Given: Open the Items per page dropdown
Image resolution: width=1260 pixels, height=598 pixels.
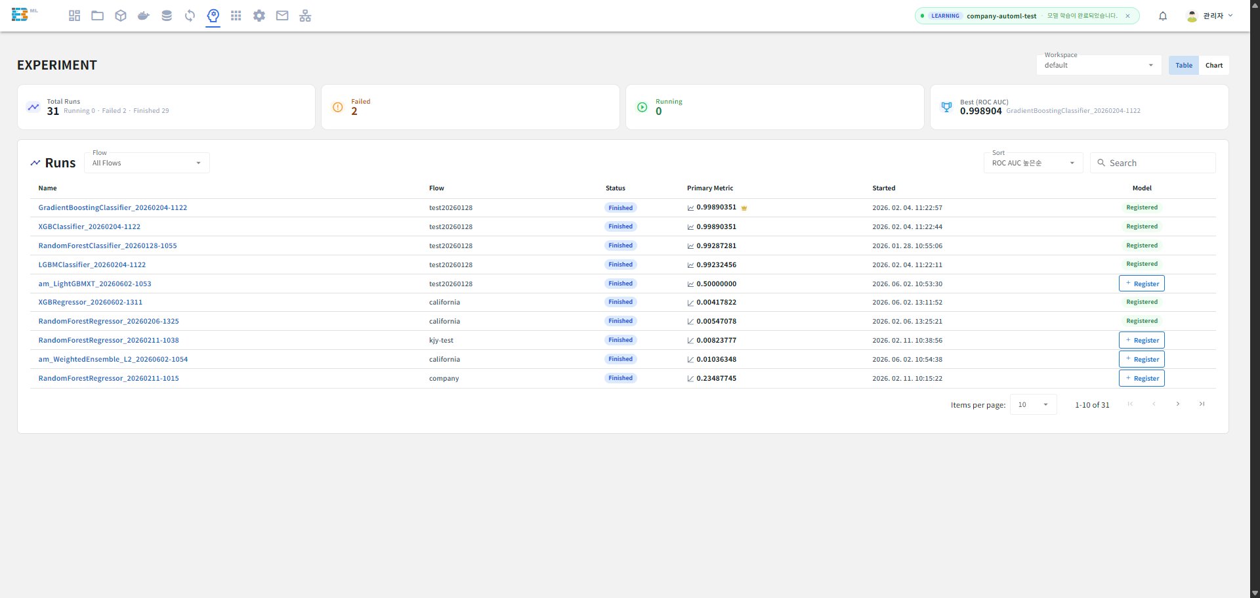Looking at the screenshot, I should 1034,404.
